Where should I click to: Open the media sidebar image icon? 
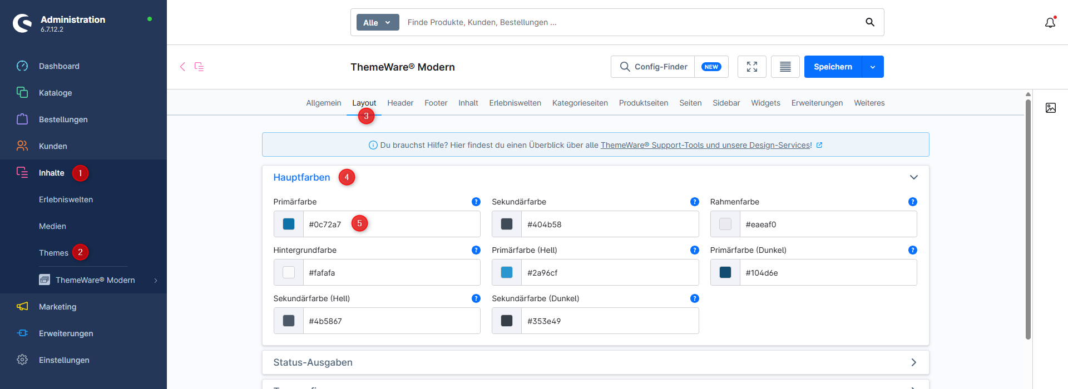pos(1051,108)
